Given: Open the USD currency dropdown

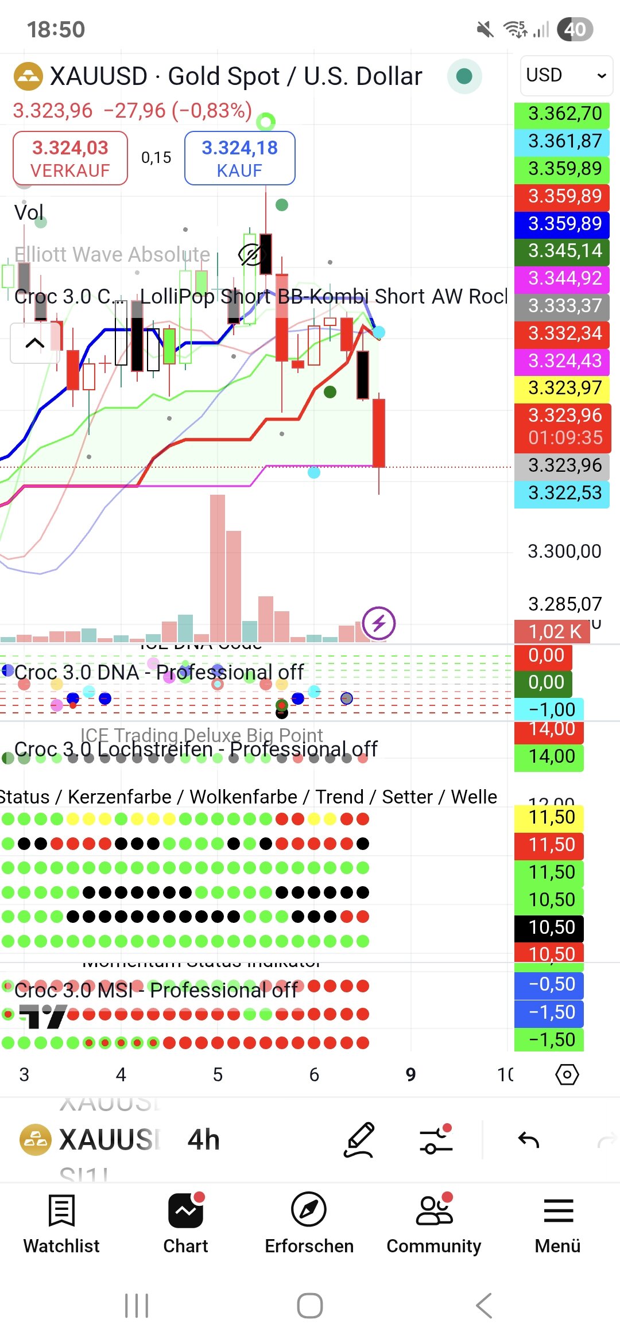Looking at the screenshot, I should (566, 75).
